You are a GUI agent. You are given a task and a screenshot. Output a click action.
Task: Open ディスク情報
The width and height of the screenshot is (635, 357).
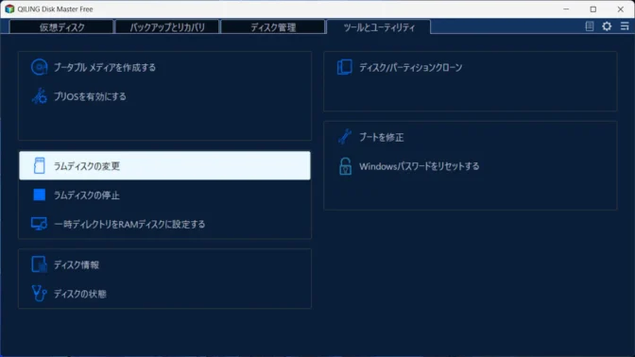click(x=77, y=265)
